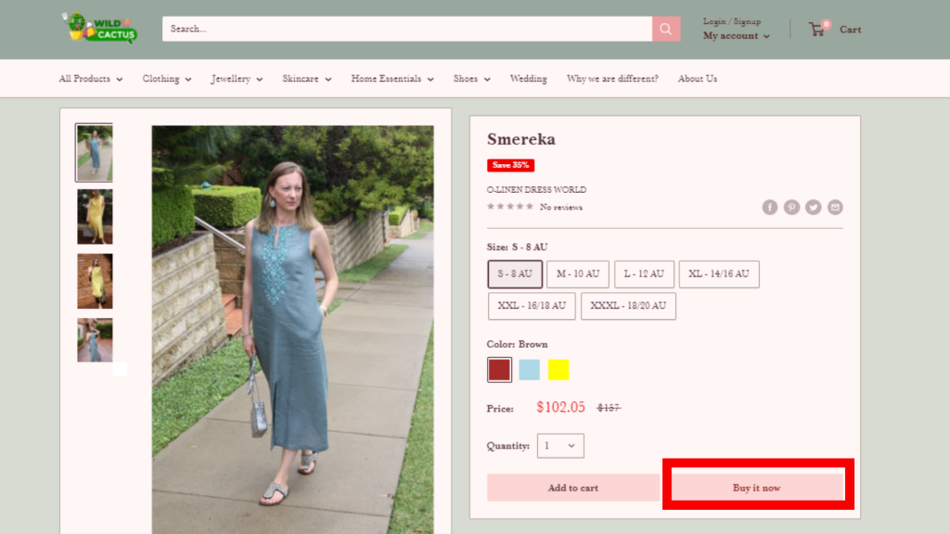Share product by email icon

835,207
